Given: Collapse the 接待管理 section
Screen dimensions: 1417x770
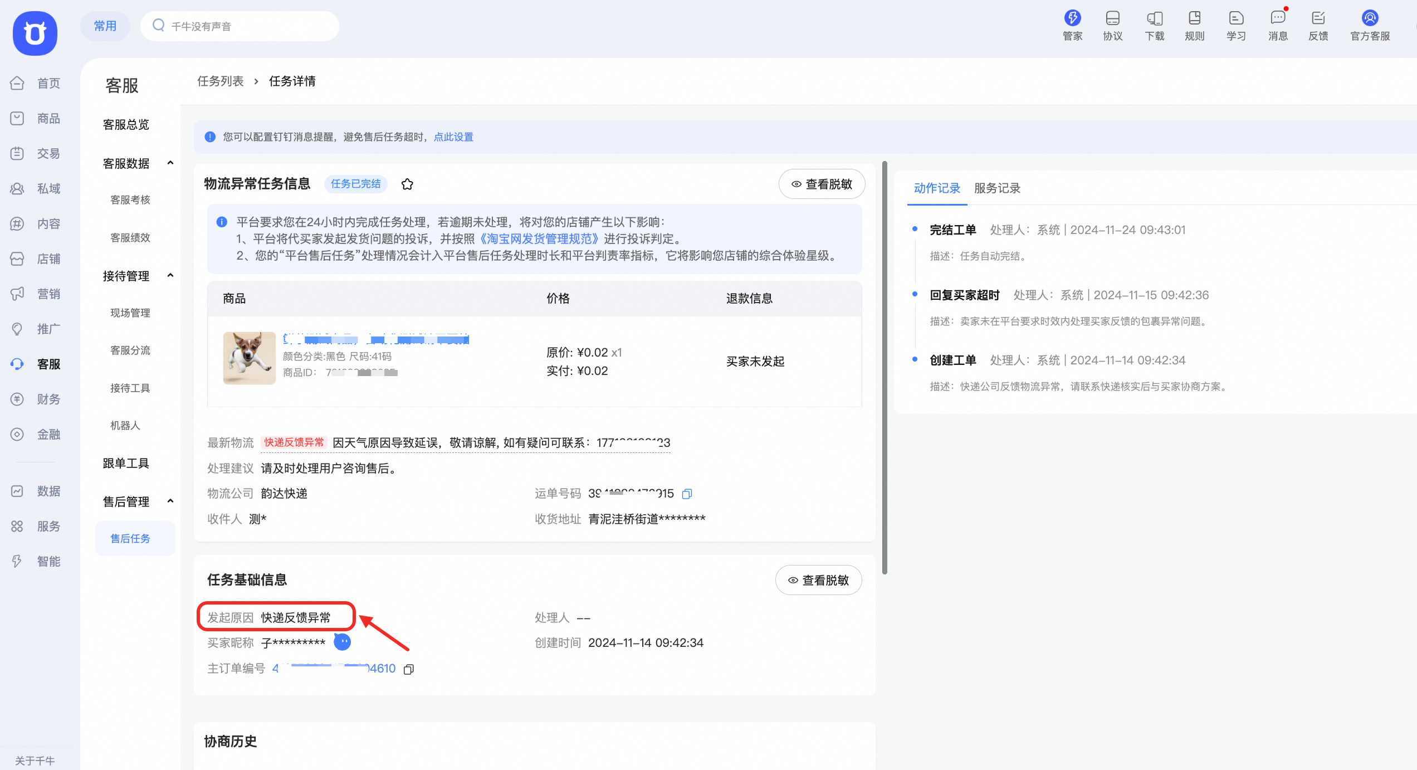Looking at the screenshot, I should click(171, 275).
